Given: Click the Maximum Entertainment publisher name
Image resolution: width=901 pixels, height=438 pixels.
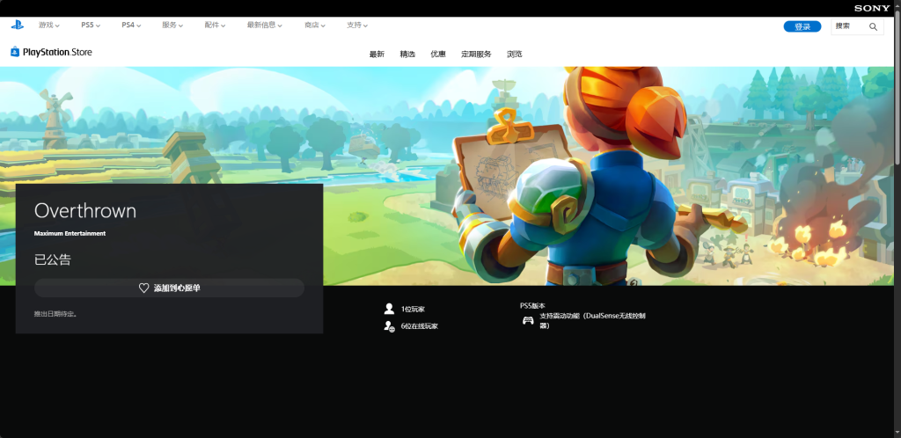Looking at the screenshot, I should tap(70, 234).
